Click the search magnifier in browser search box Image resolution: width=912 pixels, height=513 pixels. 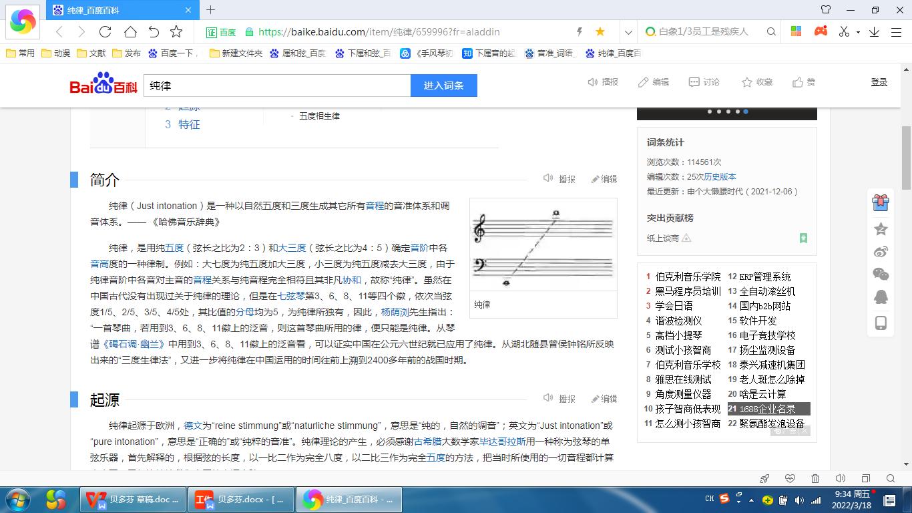point(771,31)
